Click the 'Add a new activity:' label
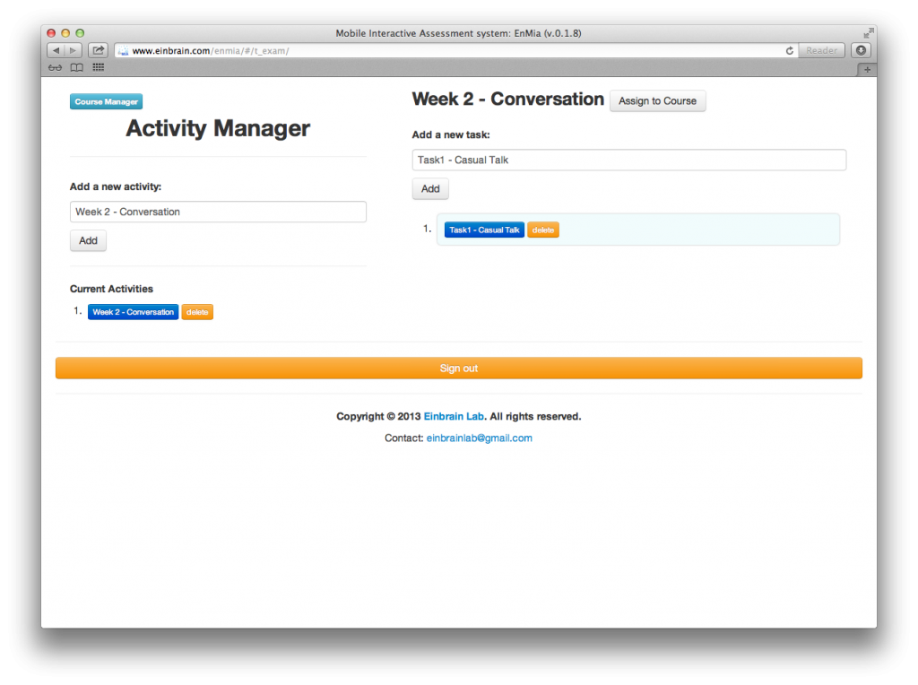This screenshot has width=918, height=685. (x=116, y=186)
